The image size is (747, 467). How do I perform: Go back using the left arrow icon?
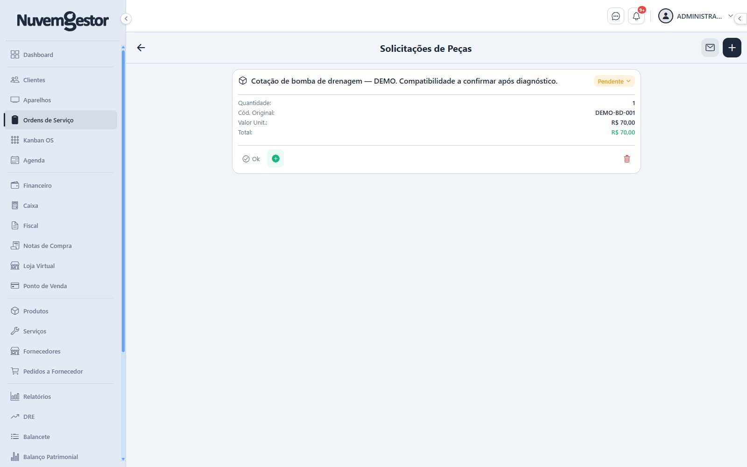click(x=141, y=48)
